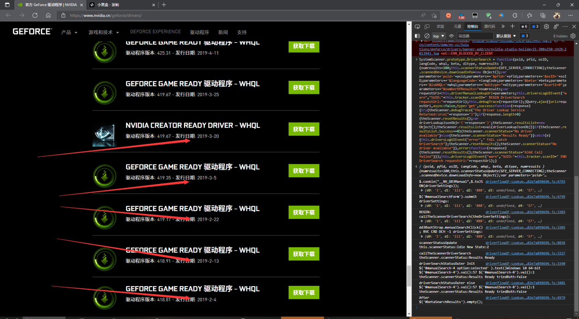
Task: Expand more DevTools tabs chevron
Action: (503, 26)
